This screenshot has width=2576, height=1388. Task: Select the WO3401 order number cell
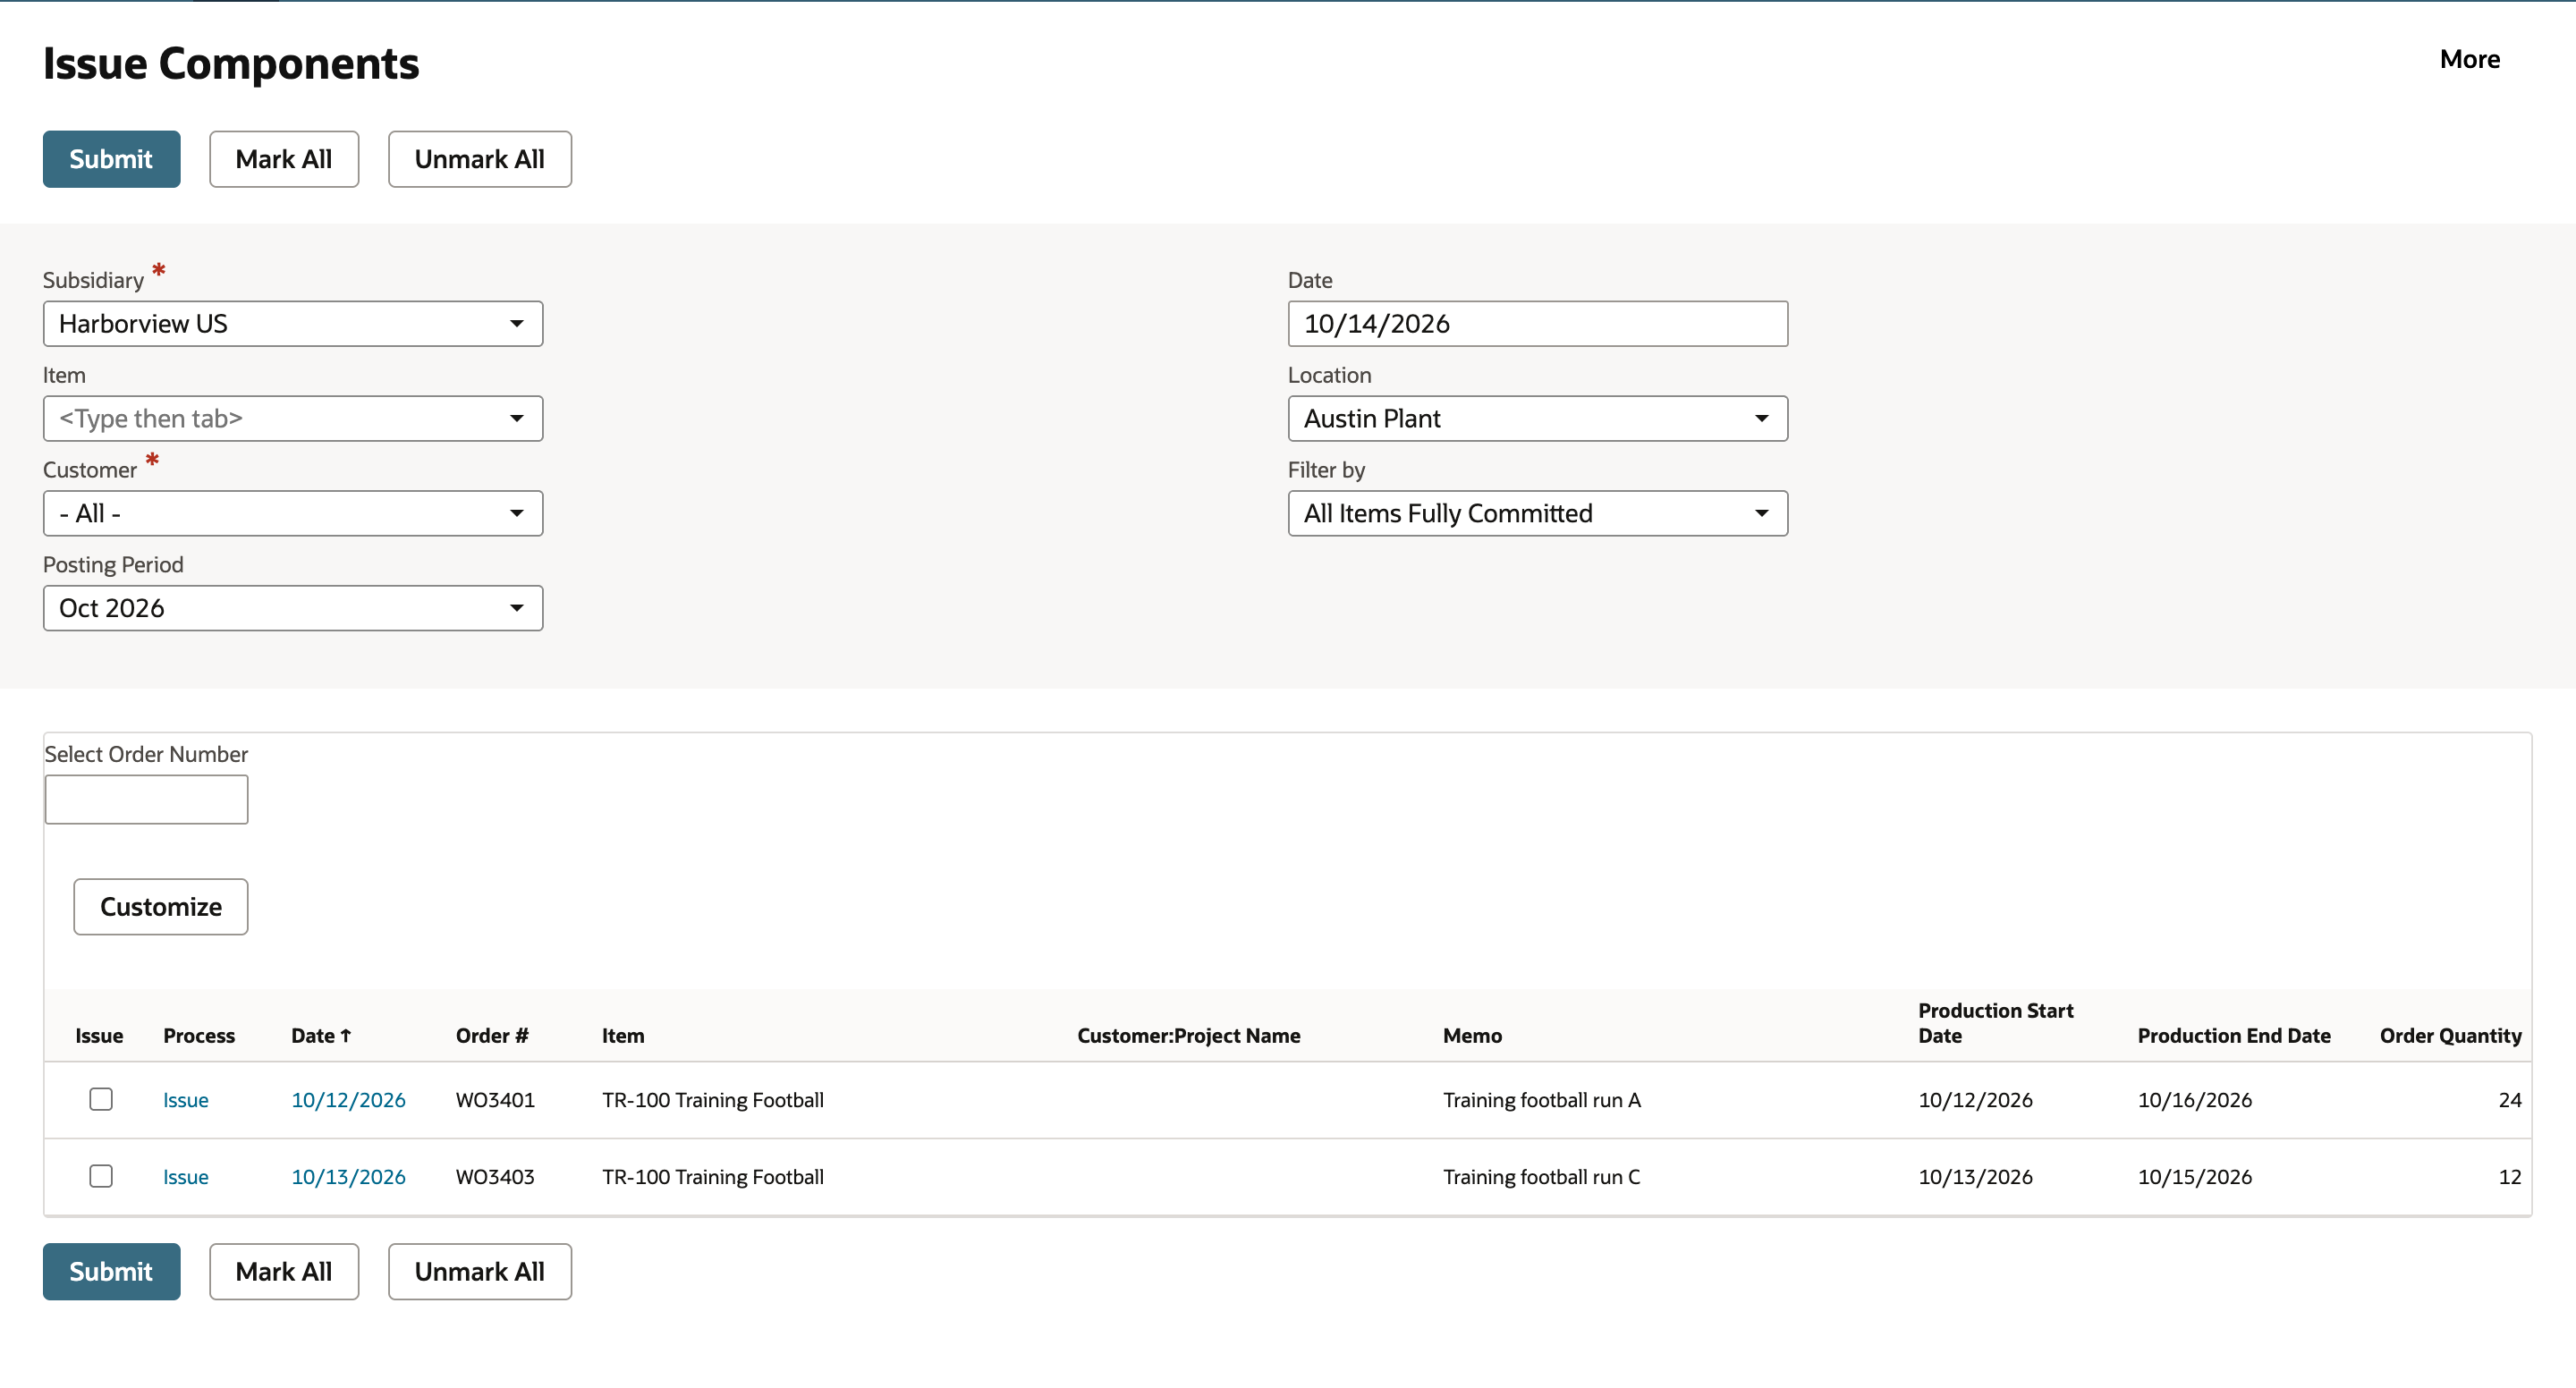(x=495, y=1100)
